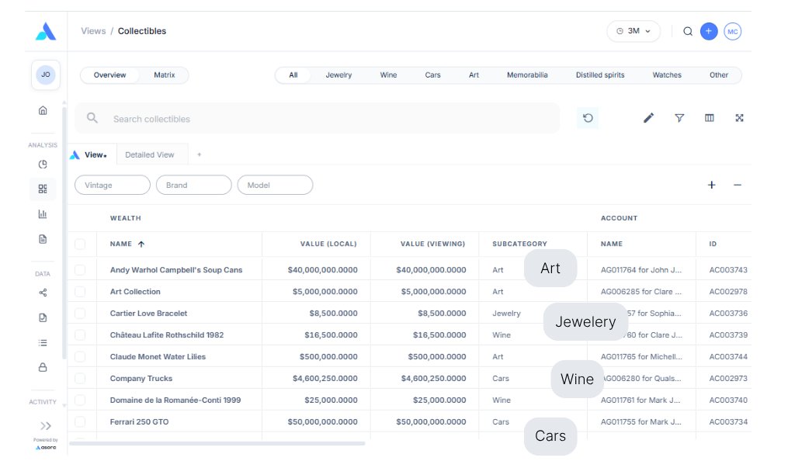The image size is (795, 468).
Task: Click the fullscreen expand icon
Action: coord(739,118)
